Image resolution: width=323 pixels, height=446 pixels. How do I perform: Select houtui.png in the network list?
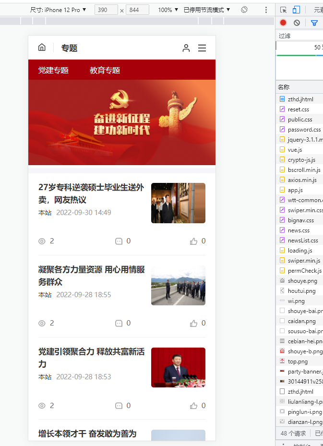click(x=299, y=291)
